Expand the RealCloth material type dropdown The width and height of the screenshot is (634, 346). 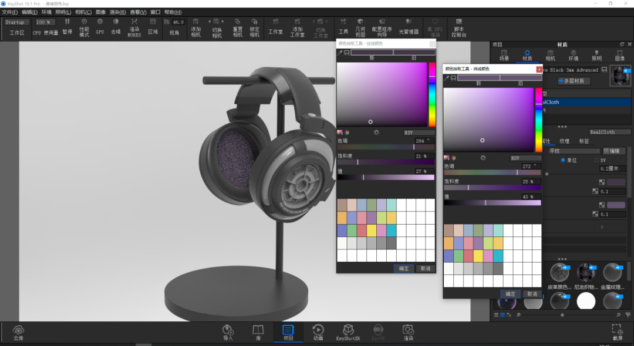(609, 132)
